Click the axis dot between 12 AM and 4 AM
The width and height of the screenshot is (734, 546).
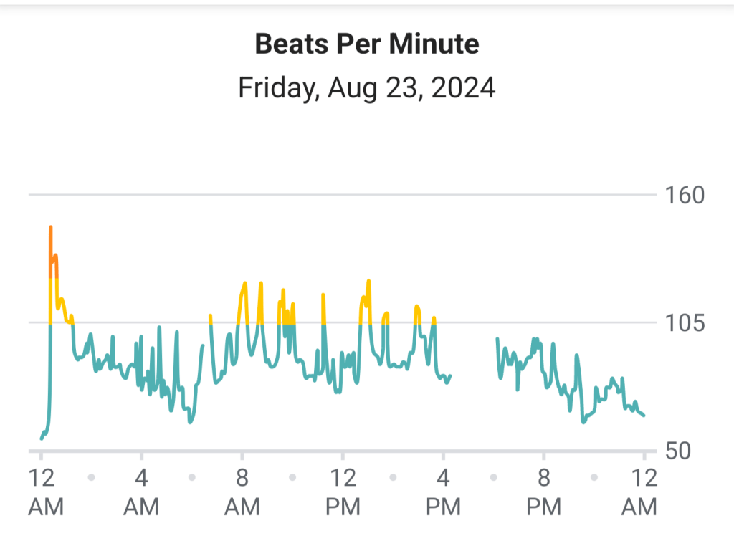pos(91,476)
